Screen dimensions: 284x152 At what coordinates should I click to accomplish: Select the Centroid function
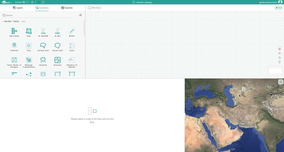point(14,47)
